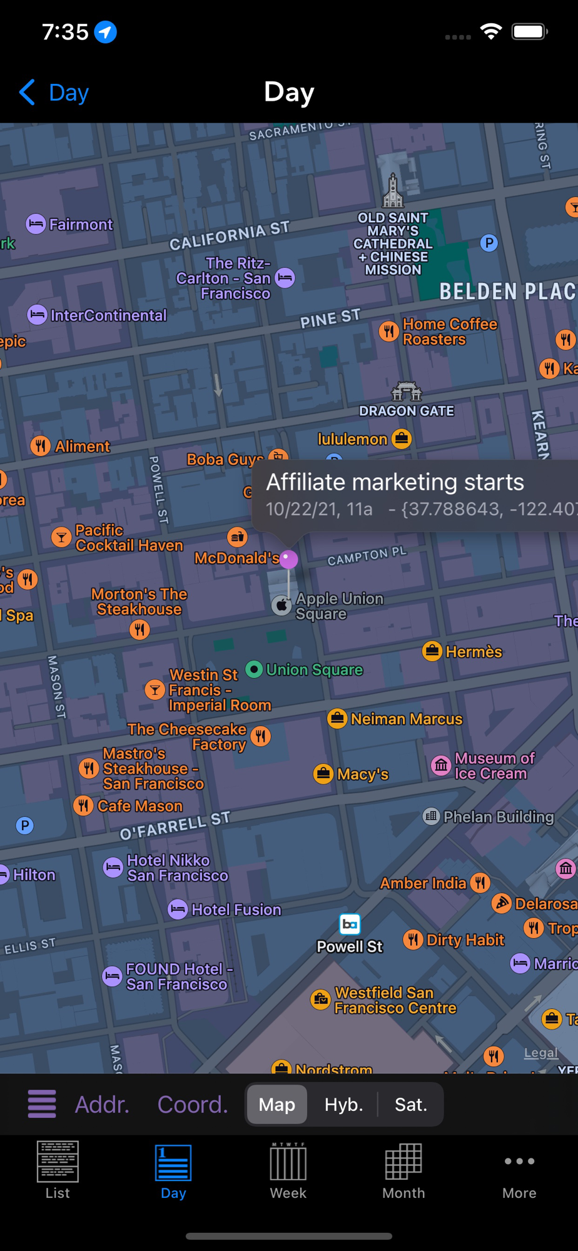Open the Week tab

pyautogui.click(x=288, y=1170)
